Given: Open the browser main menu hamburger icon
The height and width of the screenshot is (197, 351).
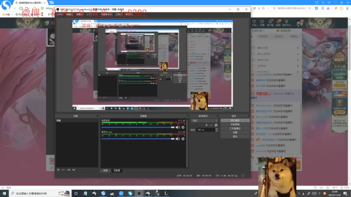Looking at the screenshot, I should point(323,3).
